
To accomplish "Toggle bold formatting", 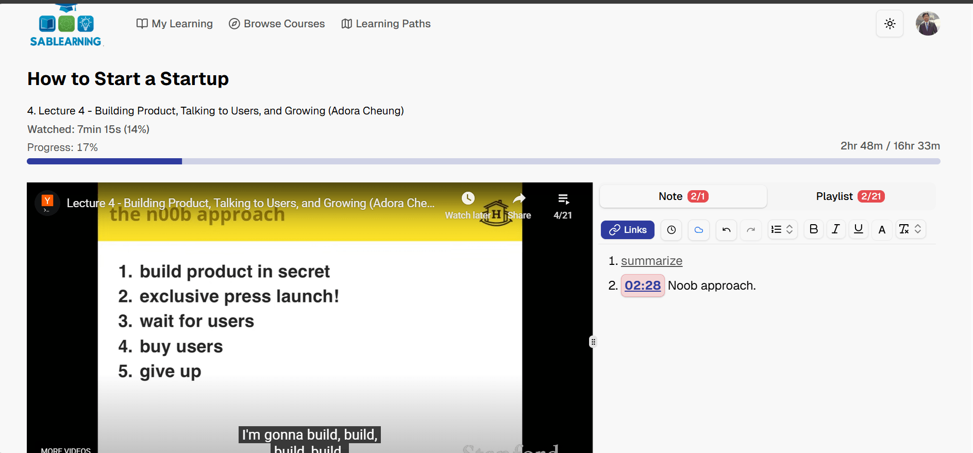I will 813,229.
